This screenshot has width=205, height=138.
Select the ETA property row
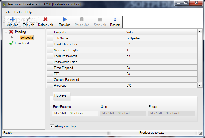coord(122,74)
